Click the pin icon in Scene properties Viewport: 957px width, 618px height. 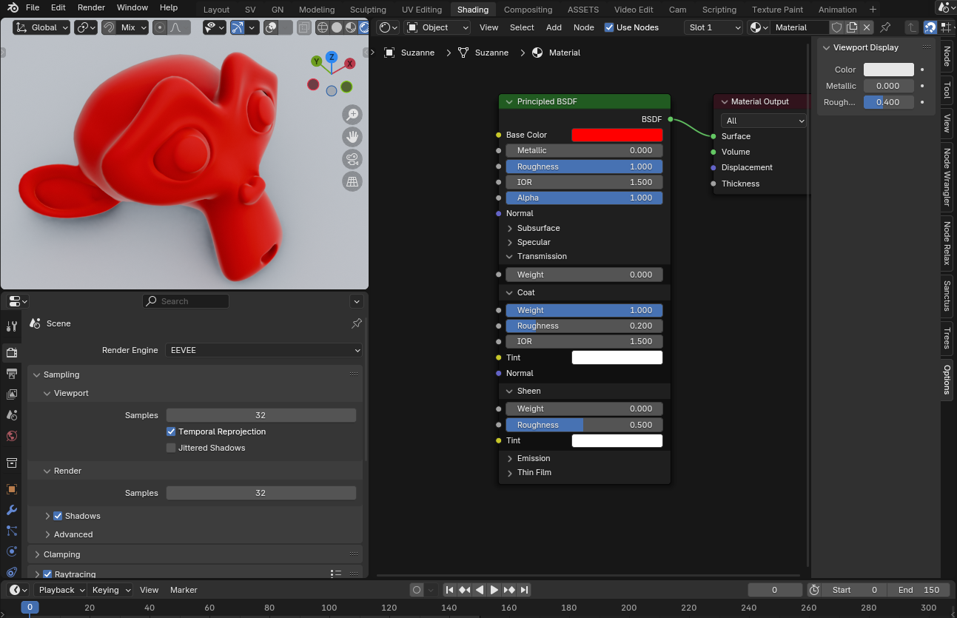356,323
